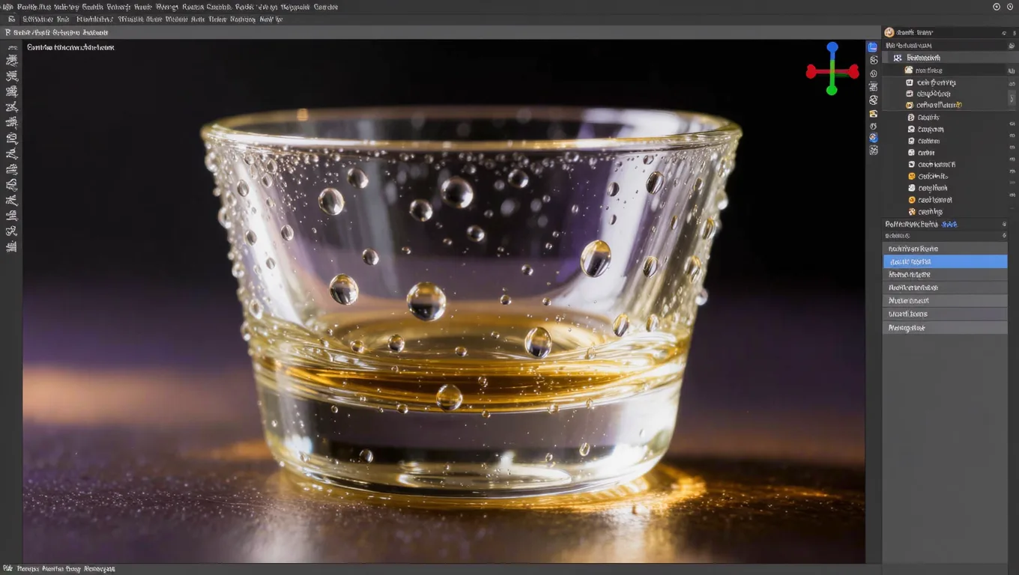Open the first menu at the far left of the top menu bar
The height and width of the screenshot is (575, 1019).
7,7
